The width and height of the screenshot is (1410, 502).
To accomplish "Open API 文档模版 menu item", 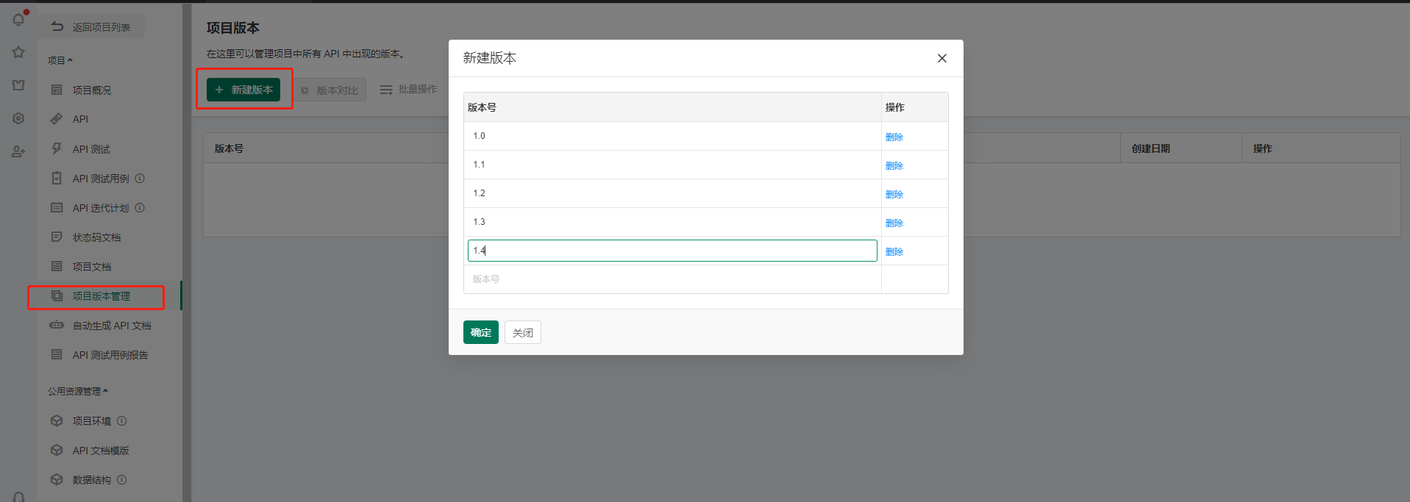I will 101,451.
